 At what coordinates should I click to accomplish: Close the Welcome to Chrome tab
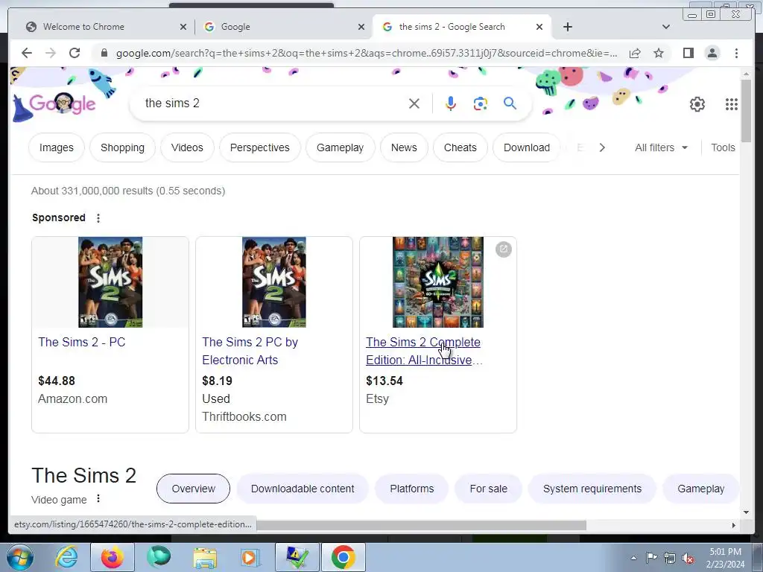tap(183, 27)
